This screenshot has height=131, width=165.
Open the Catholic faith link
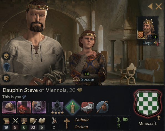point(82,120)
